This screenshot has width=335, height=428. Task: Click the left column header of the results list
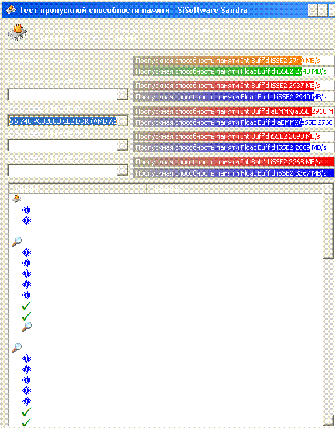tap(77, 189)
